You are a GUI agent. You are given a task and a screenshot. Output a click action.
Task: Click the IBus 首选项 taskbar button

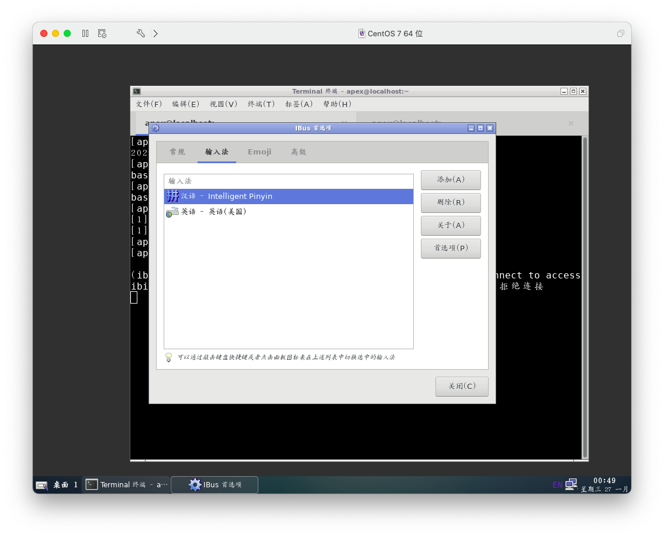click(215, 485)
